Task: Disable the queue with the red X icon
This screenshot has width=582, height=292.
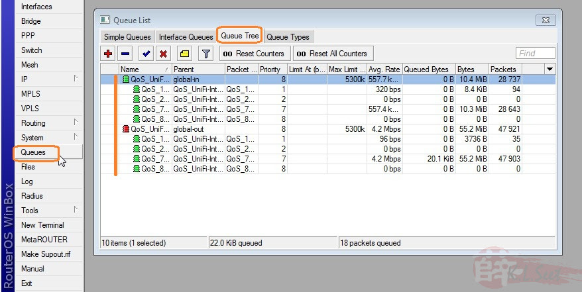Action: [x=163, y=54]
